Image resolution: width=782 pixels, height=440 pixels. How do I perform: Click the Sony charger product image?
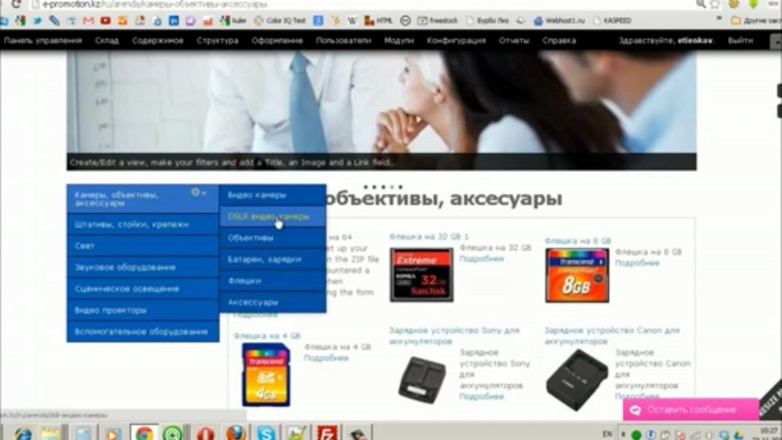point(422,380)
